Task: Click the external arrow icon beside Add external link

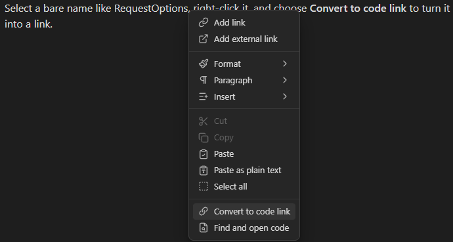Action: pos(204,39)
